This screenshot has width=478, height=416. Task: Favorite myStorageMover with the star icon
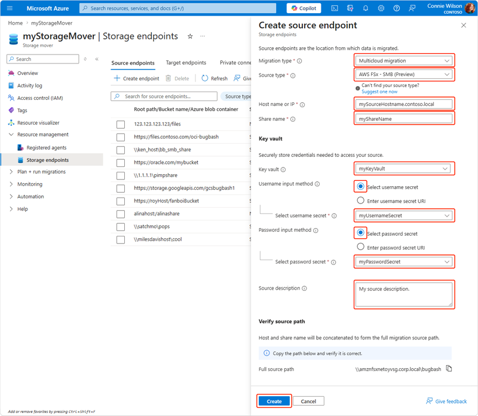[190, 37]
